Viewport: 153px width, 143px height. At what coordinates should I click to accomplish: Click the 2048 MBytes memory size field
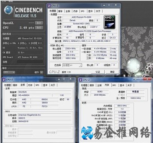100,95
